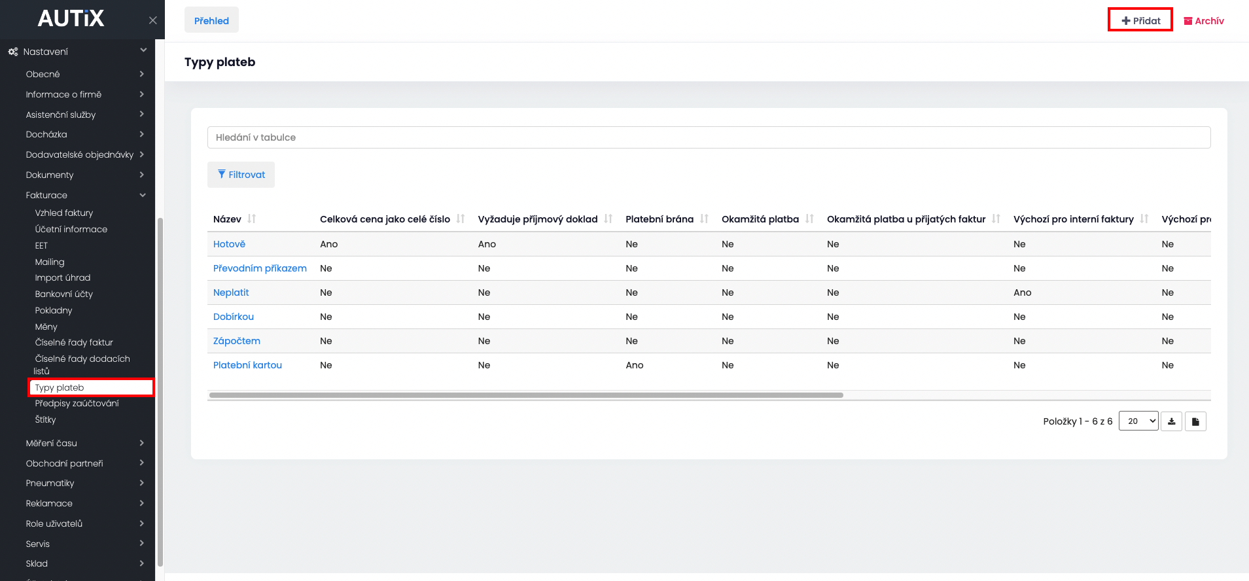Click the file export icon beside download
Image resolution: width=1249 pixels, height=581 pixels.
click(1195, 421)
